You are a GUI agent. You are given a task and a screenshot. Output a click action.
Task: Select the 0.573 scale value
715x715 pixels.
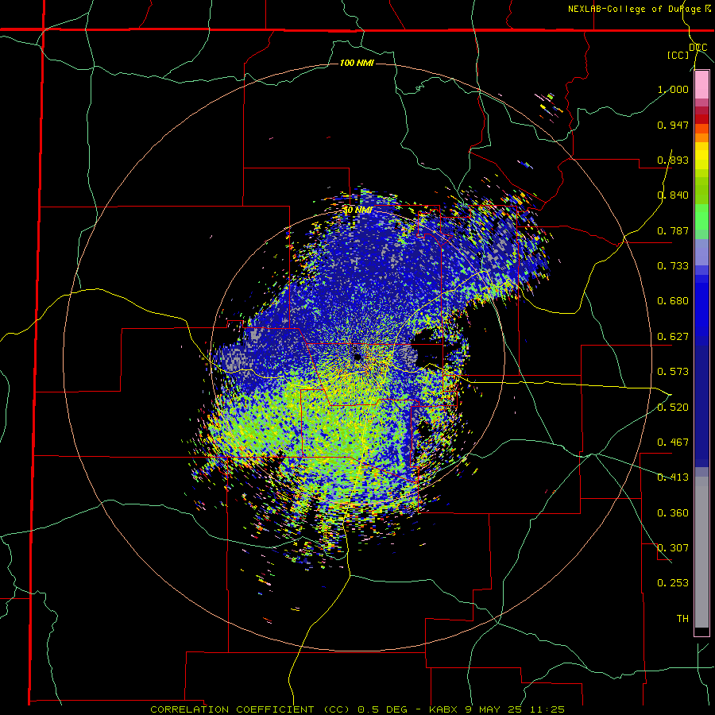pyautogui.click(x=673, y=372)
